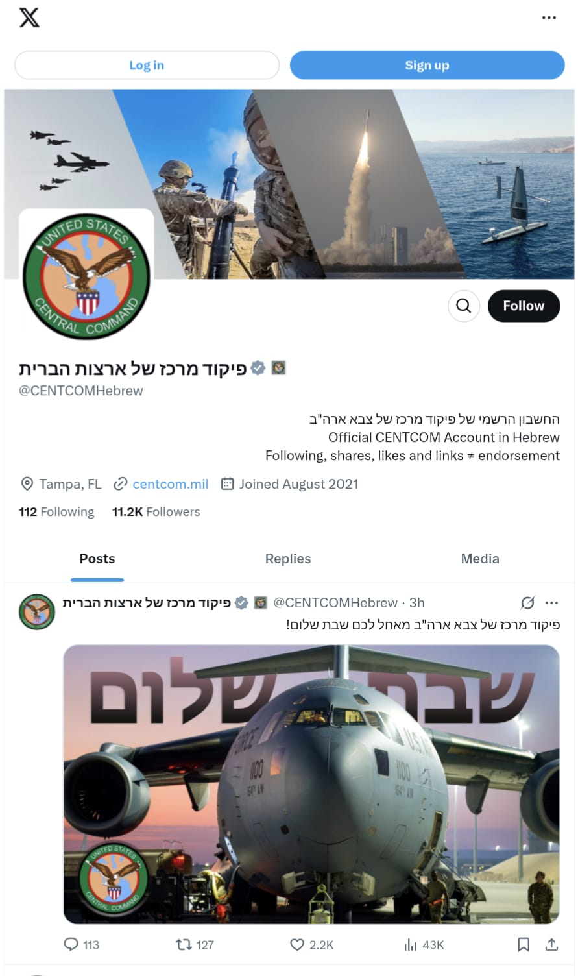This screenshot has width=578, height=976.
Task: Click the Sign up button
Action: tap(427, 65)
